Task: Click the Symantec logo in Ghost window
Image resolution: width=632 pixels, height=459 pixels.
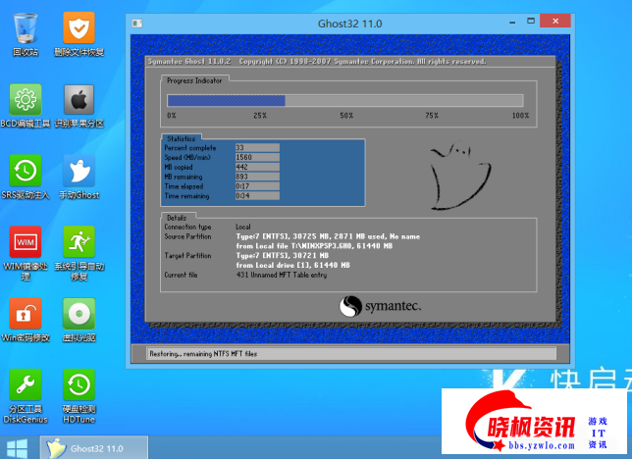Action: pos(381,306)
